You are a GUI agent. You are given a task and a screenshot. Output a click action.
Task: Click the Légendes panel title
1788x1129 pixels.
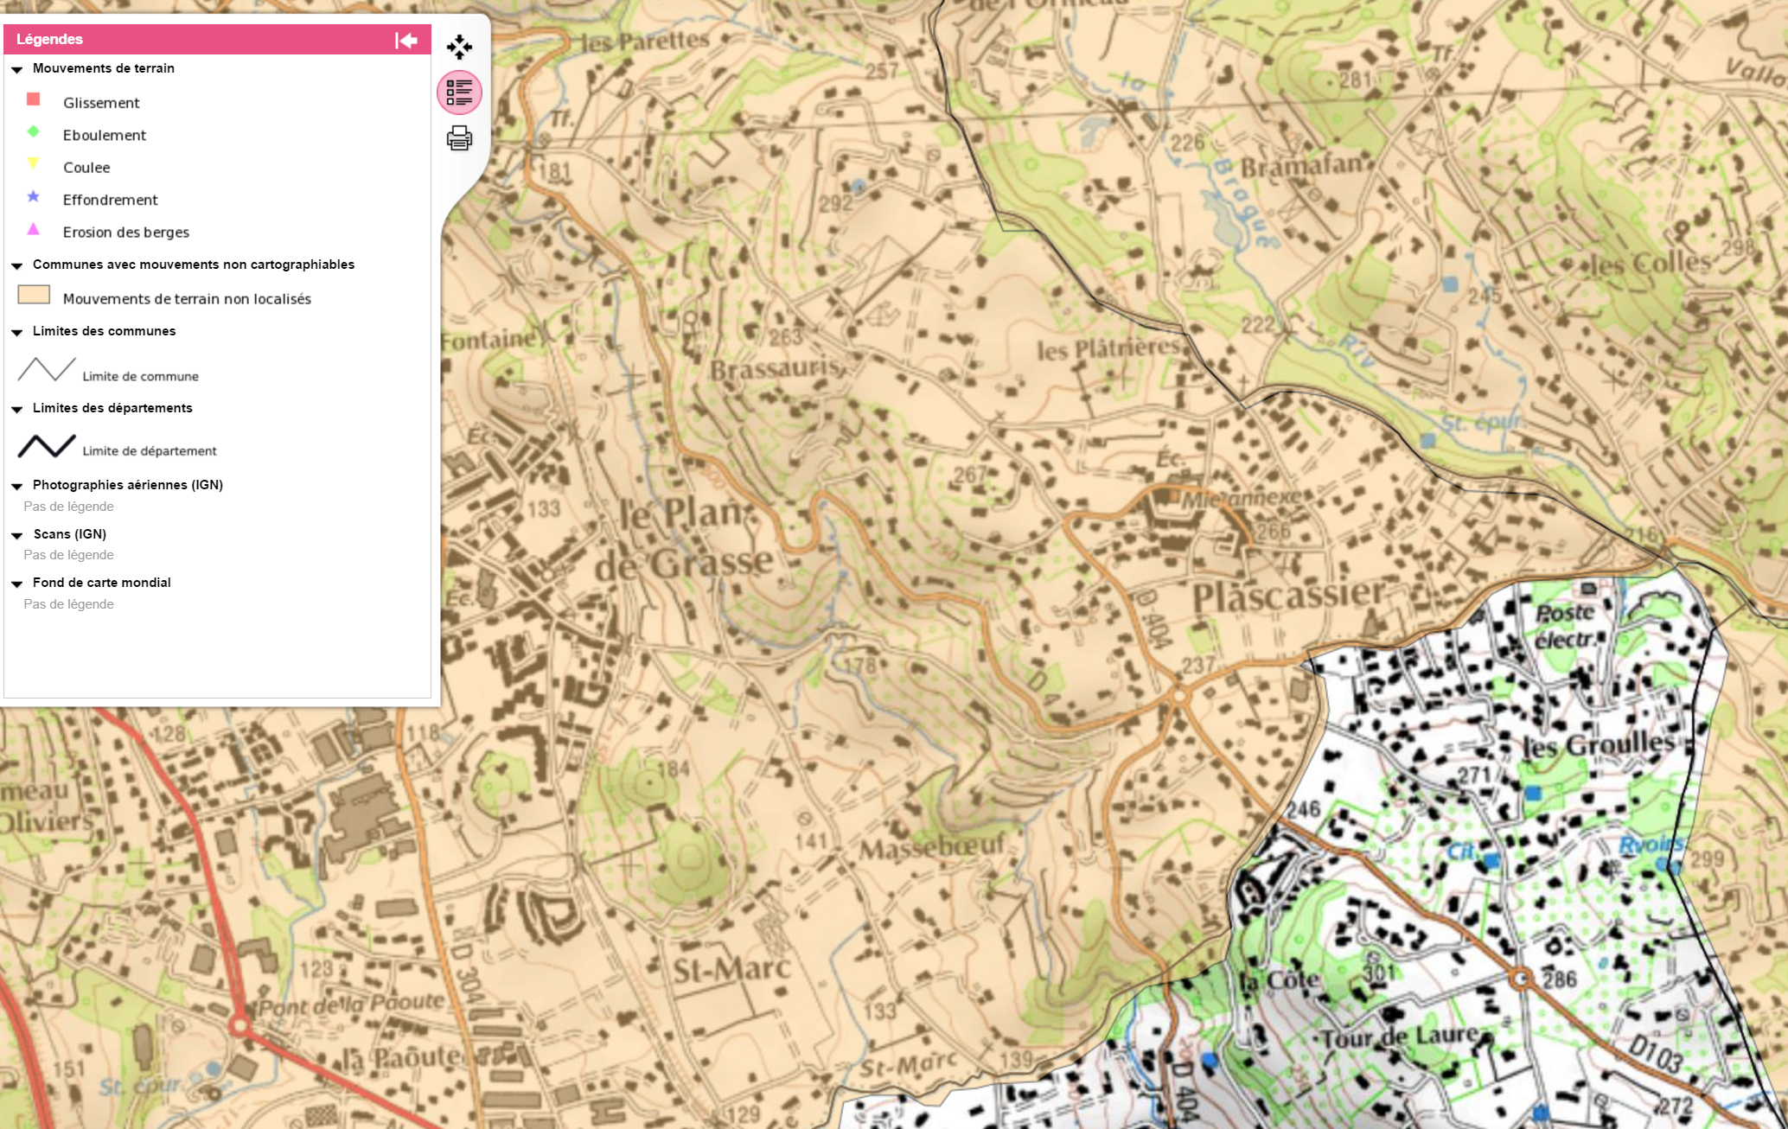click(x=49, y=40)
